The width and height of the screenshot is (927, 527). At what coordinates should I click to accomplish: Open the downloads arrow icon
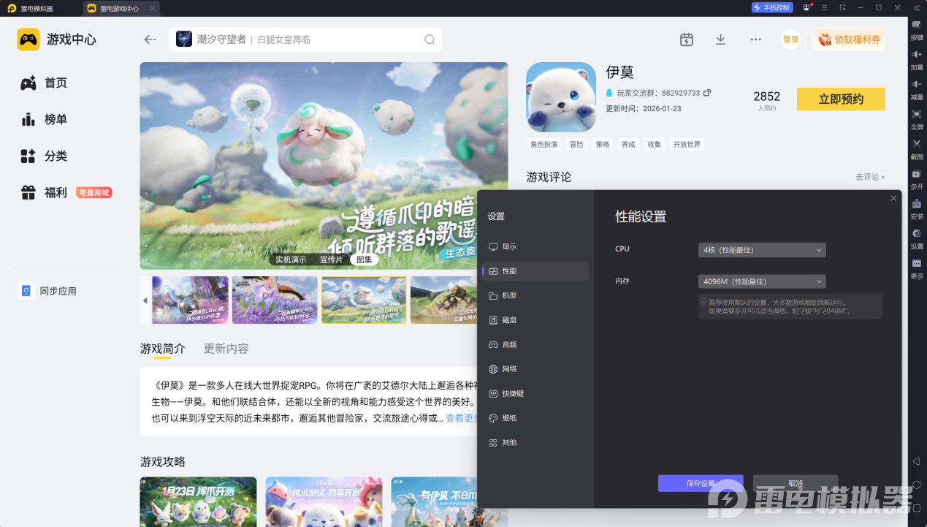click(x=720, y=39)
